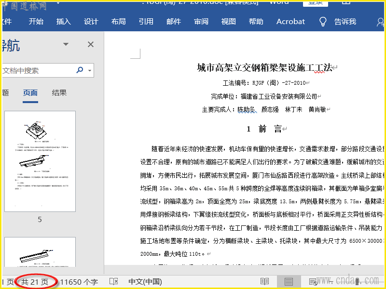The width and height of the screenshot is (386, 289).
Task: Open the 插入 ribbon tab
Action: pos(63,22)
